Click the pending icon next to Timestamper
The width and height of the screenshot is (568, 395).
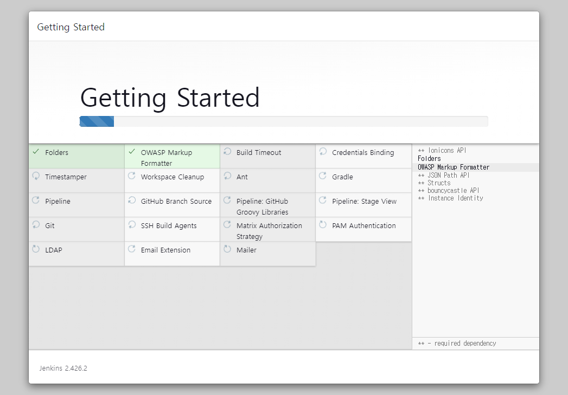pyautogui.click(x=36, y=176)
